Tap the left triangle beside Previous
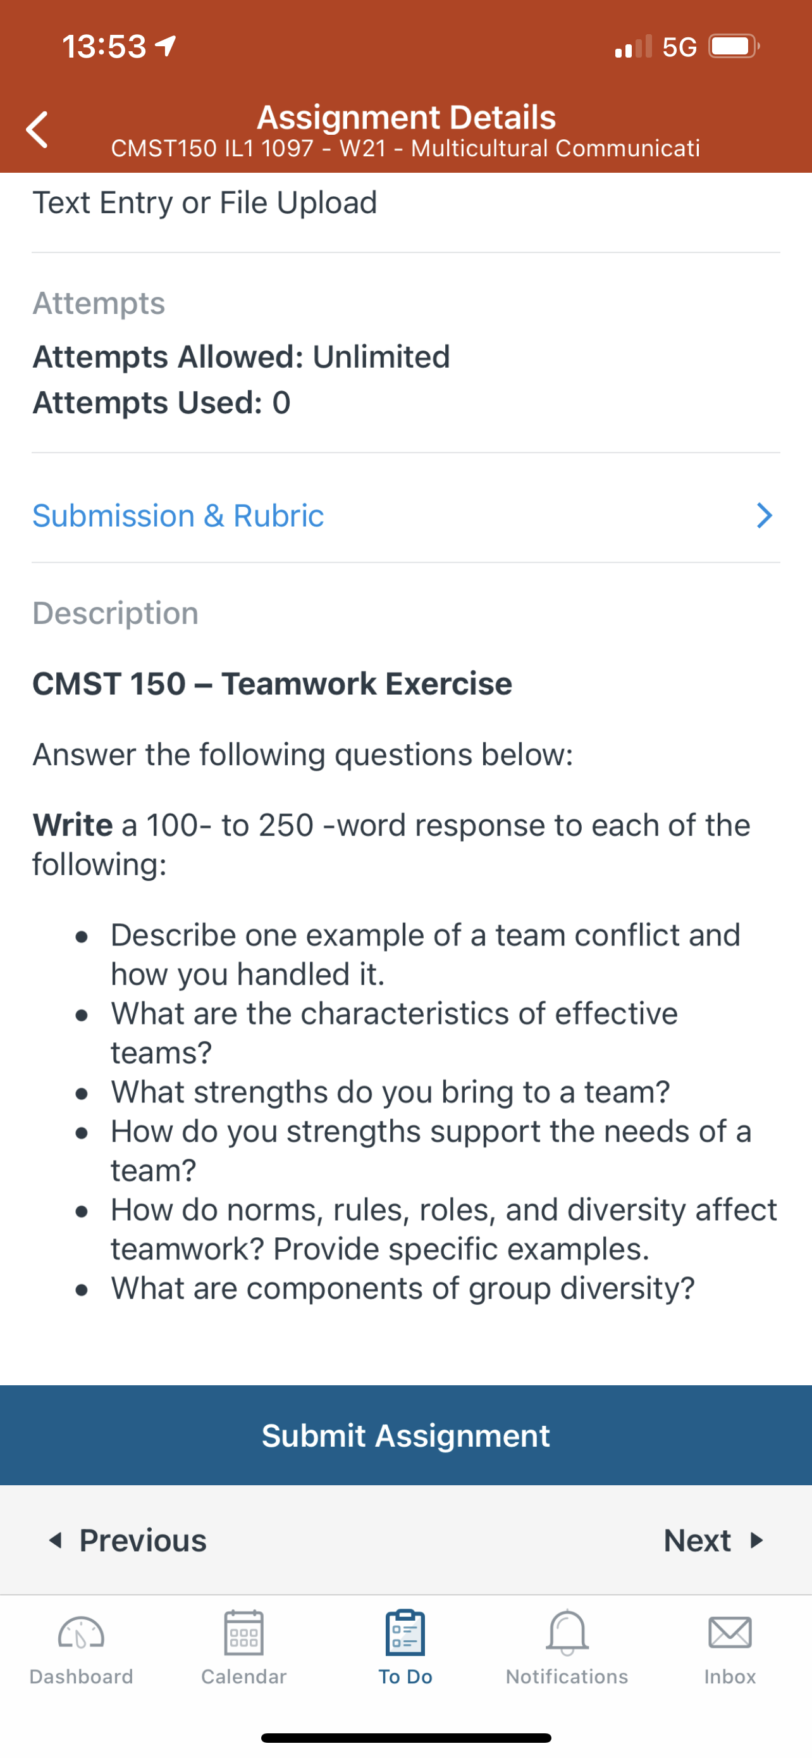The width and height of the screenshot is (812, 1758). click(56, 1540)
